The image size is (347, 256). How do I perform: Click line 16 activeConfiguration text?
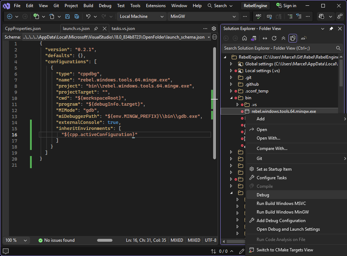coord(99,135)
